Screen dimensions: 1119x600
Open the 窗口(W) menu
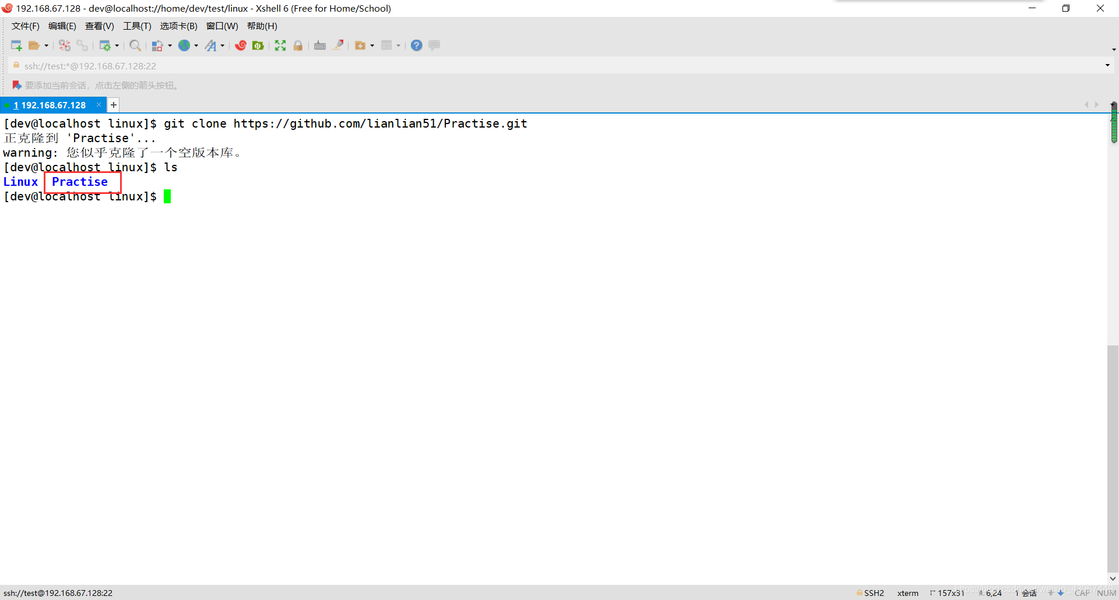coord(222,26)
